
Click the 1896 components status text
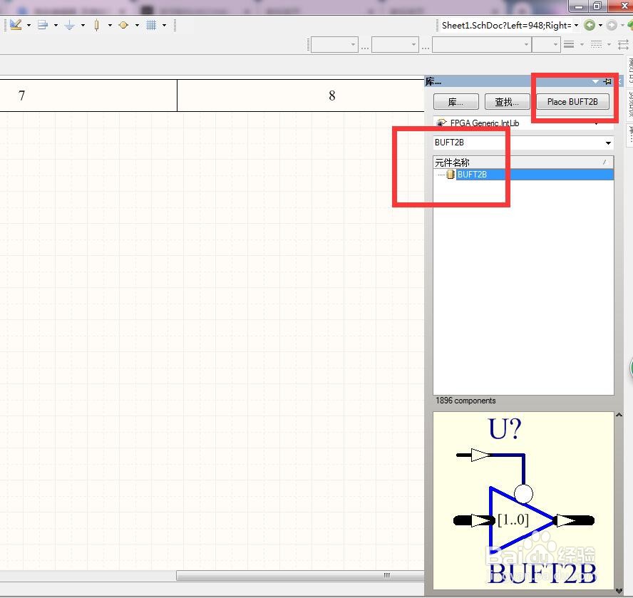tap(465, 401)
